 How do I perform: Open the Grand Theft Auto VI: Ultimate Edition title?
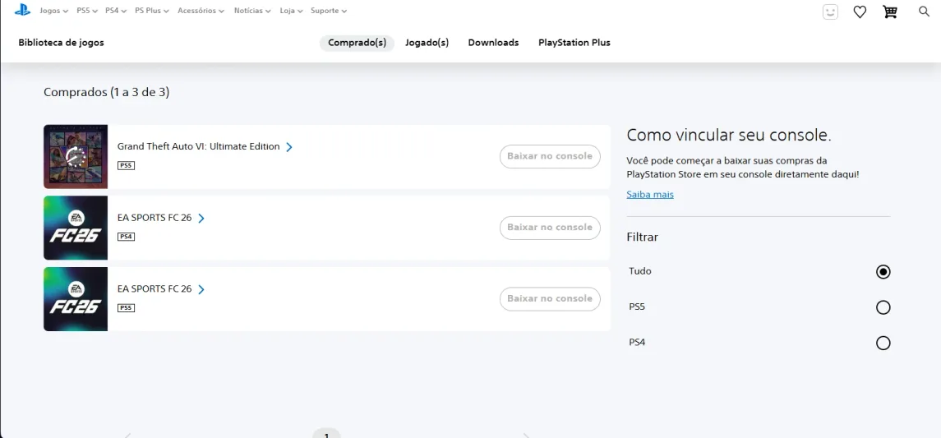point(199,146)
